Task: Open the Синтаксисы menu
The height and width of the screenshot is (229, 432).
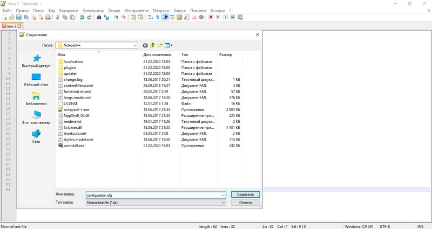Action: (x=93, y=10)
